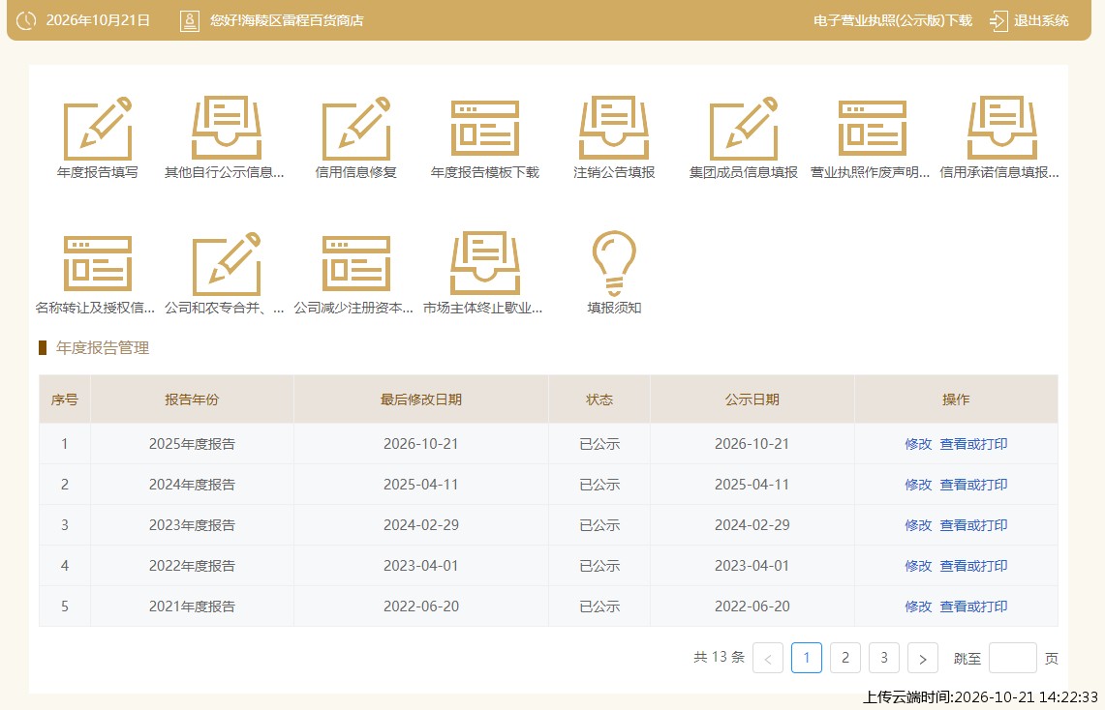Viewport: 1105px width, 710px height.
Task: Open the 信用承诺信息填报 icon
Action: (x=1001, y=129)
